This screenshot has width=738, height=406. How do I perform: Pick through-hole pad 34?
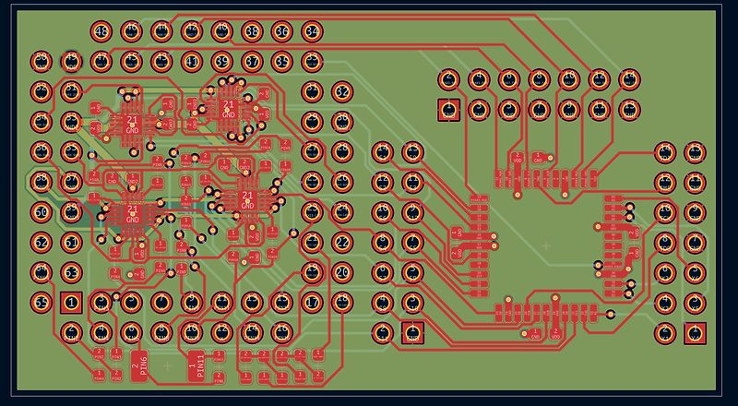click(312, 31)
